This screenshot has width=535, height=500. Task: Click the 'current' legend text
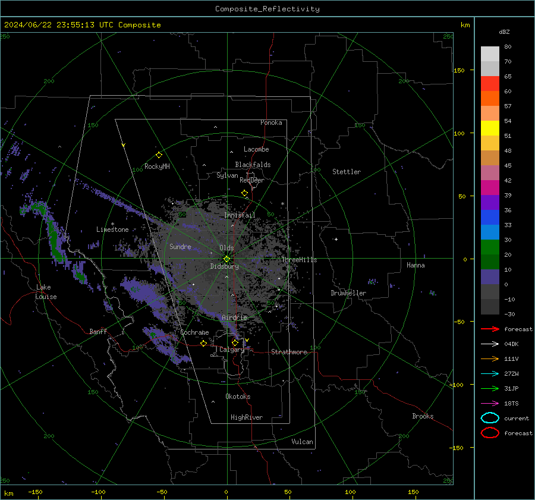point(517,419)
